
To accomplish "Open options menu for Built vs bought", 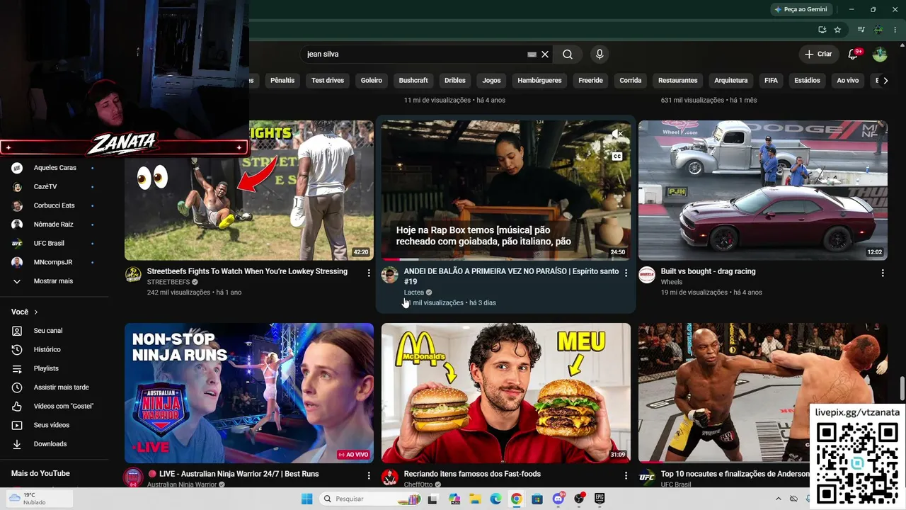I will pos(883,273).
